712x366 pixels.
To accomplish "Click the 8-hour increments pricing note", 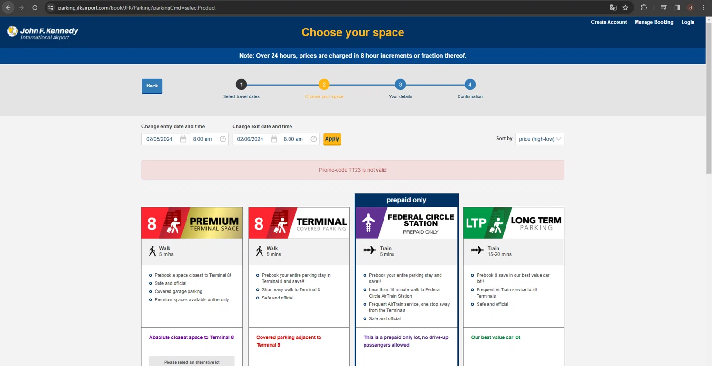I will [353, 56].
